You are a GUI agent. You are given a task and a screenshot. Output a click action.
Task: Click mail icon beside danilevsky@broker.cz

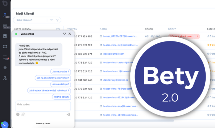(101, 80)
